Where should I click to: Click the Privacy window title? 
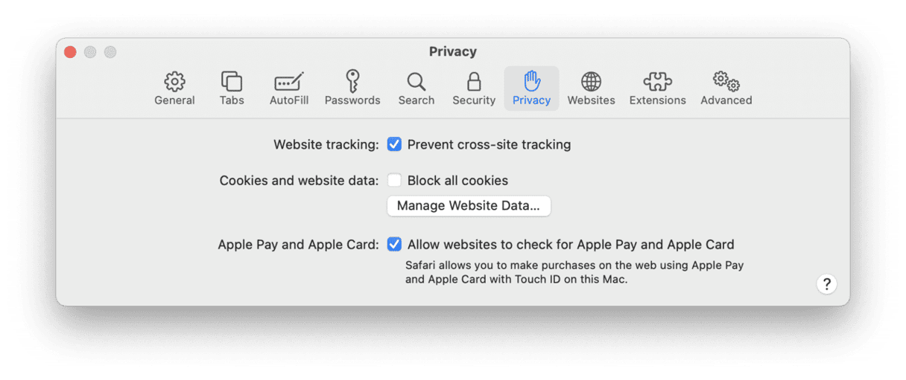click(453, 52)
